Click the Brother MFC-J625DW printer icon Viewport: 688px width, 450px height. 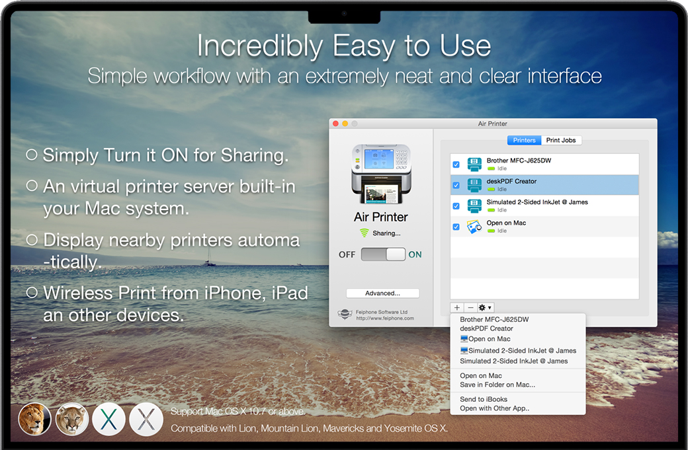[474, 165]
